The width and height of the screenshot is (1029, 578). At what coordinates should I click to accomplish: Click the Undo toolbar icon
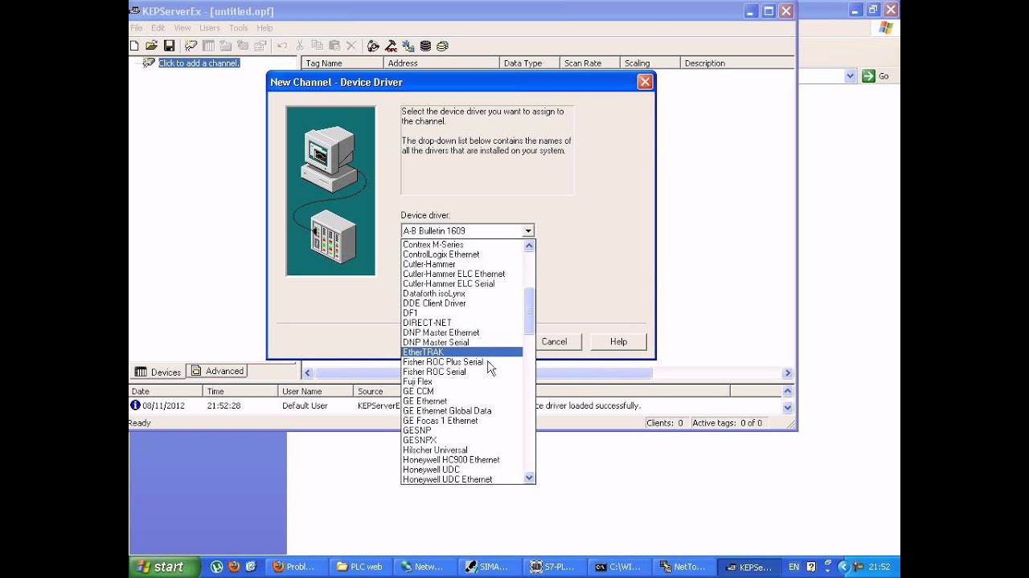[282, 46]
